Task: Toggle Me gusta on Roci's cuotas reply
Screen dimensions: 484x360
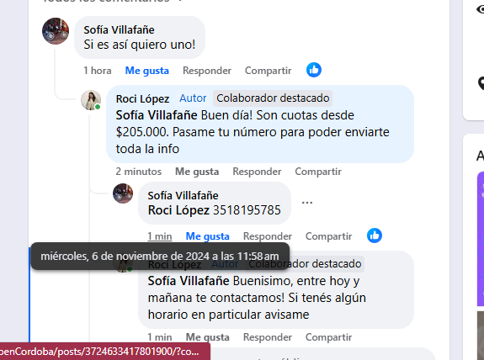Action: (197, 172)
